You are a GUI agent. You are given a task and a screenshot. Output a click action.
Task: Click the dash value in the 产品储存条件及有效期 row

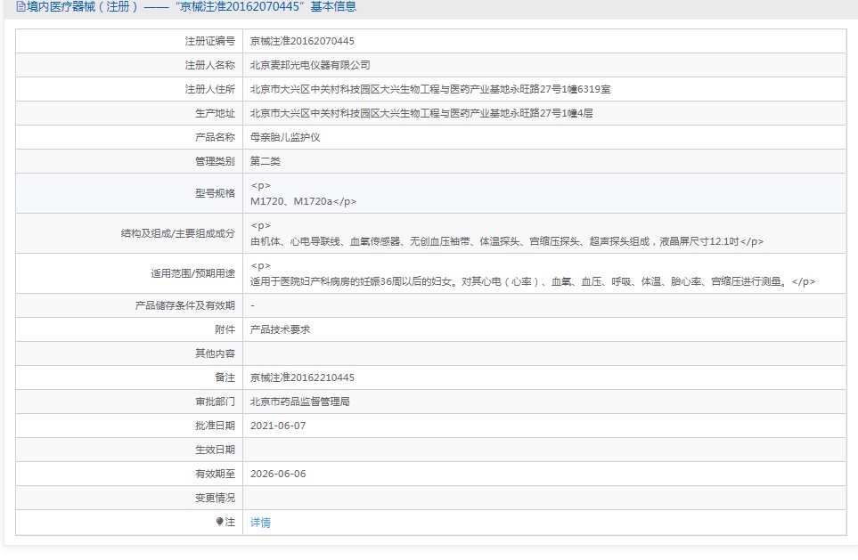[x=252, y=305]
